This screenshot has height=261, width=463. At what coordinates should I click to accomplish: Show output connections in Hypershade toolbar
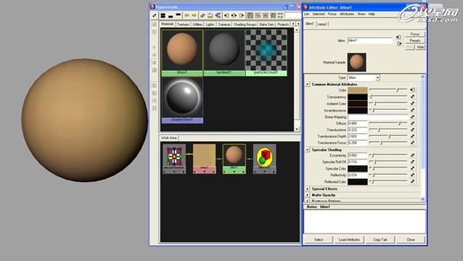[x=242, y=15]
